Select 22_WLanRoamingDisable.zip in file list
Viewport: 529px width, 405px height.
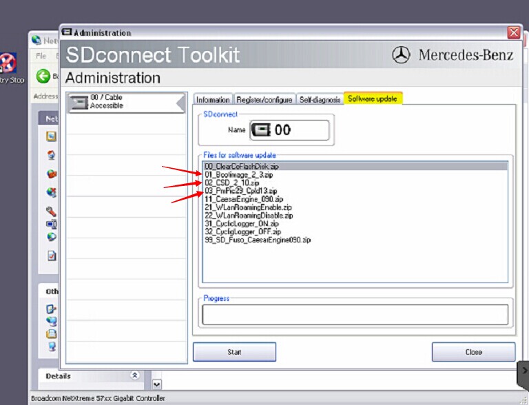pos(355,216)
